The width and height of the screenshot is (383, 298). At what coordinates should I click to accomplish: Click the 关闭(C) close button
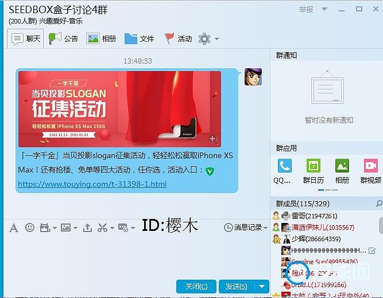tap(196, 287)
